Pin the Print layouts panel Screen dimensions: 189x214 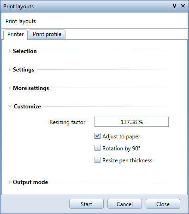coord(174,6)
